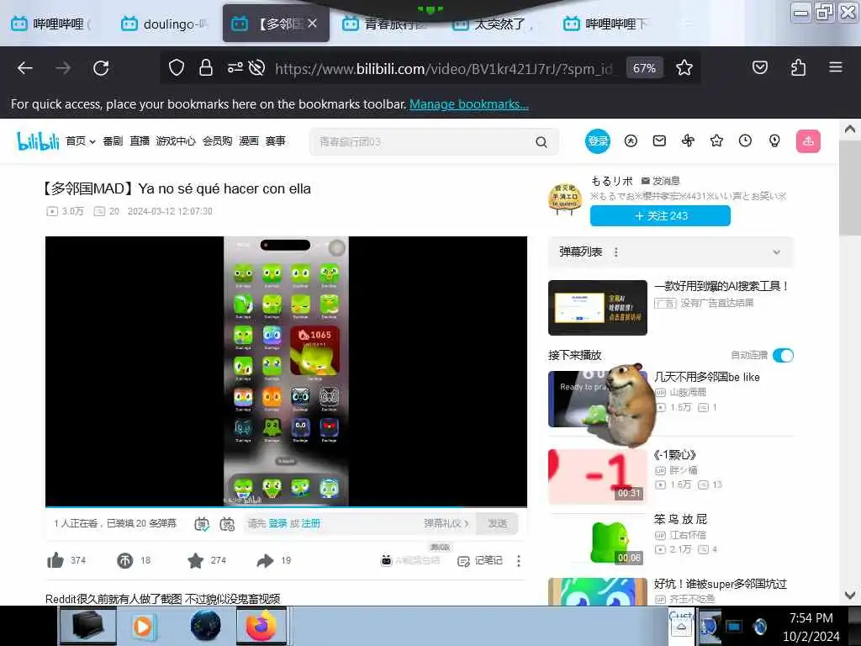
Task: Open the Firefox hamburger menu
Action: tap(836, 67)
